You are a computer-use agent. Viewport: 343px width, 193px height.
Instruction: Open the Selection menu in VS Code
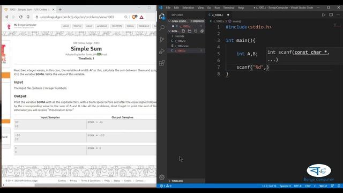(188, 8)
